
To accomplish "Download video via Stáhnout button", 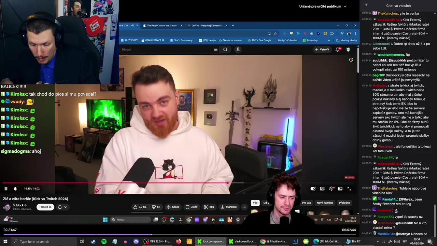I will [x=229, y=207].
